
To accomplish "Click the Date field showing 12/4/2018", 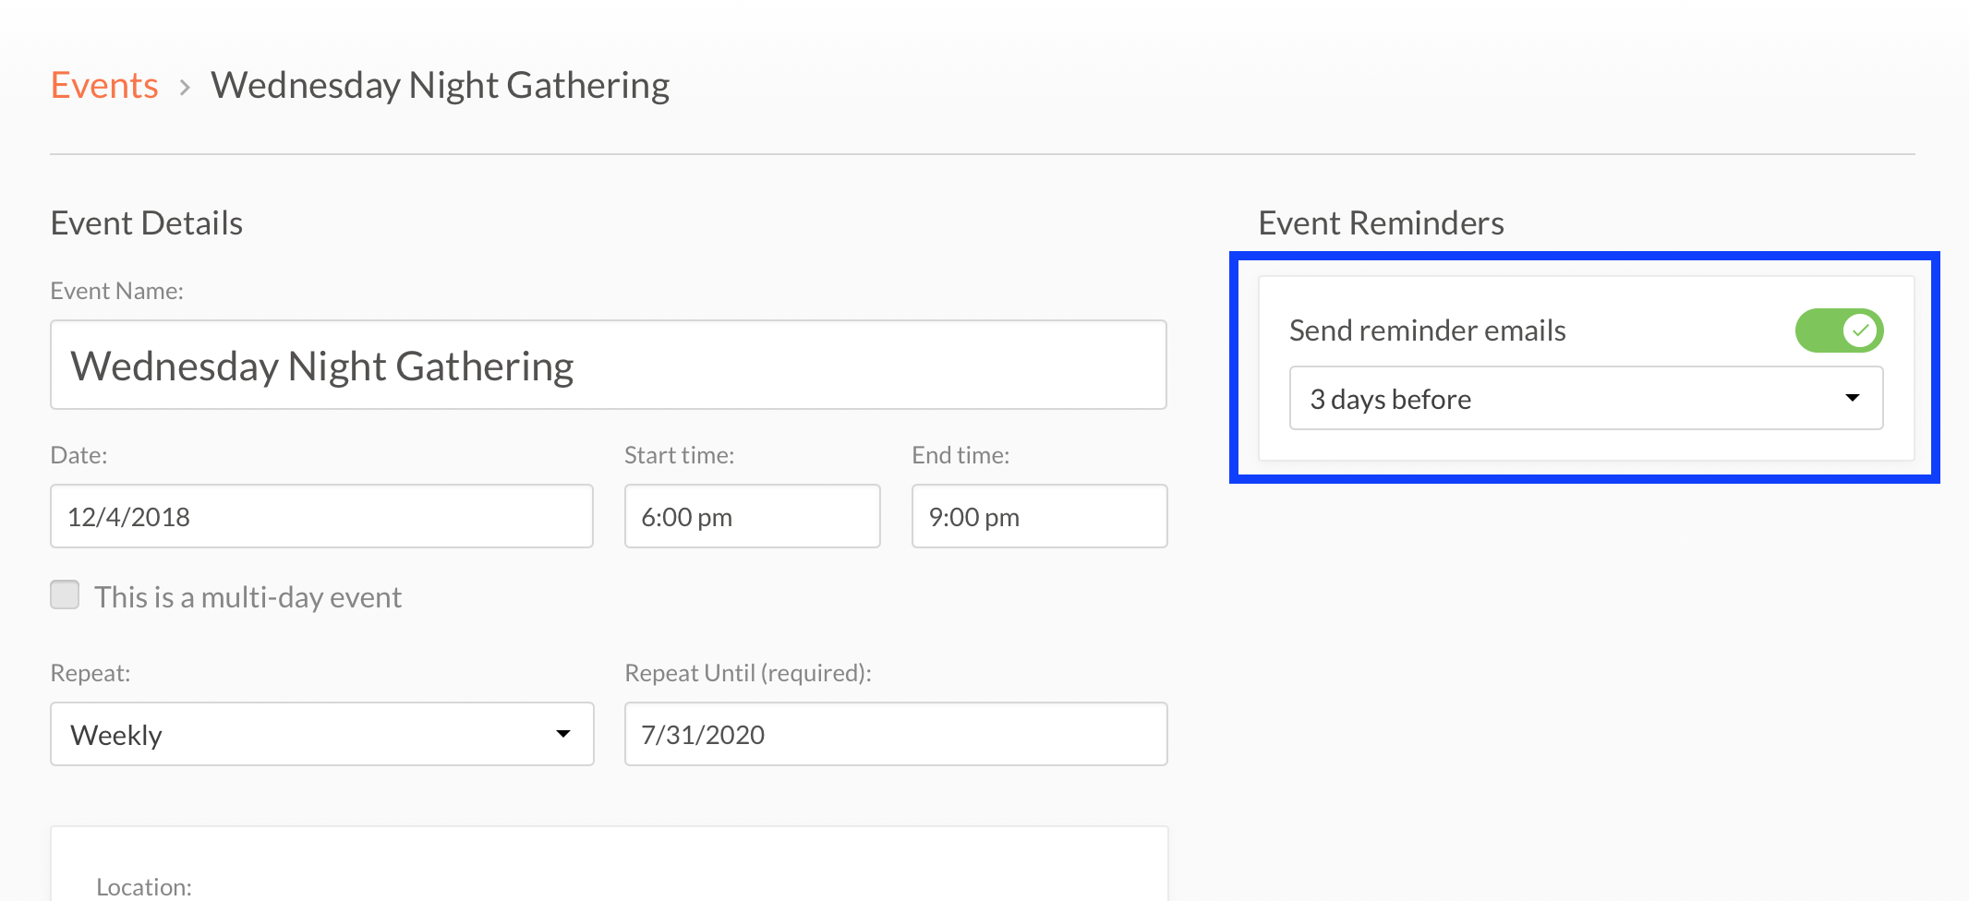I will tap(321, 517).
